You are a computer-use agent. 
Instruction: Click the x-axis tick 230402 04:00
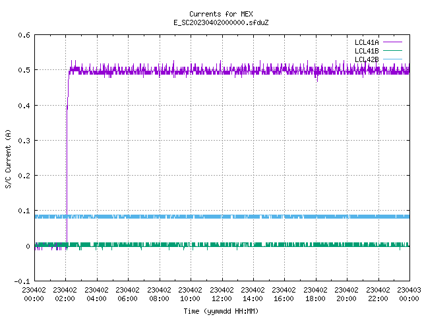click(96, 295)
